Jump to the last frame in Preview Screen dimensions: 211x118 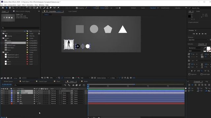[206, 34]
